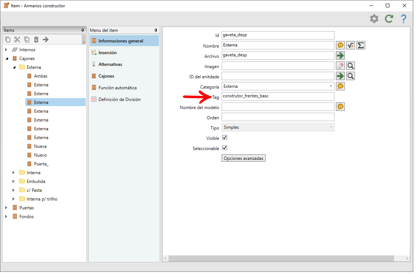Image resolution: width=418 pixels, height=277 pixels.
Task: Click the Nombre del modelo input field
Action: (278, 106)
